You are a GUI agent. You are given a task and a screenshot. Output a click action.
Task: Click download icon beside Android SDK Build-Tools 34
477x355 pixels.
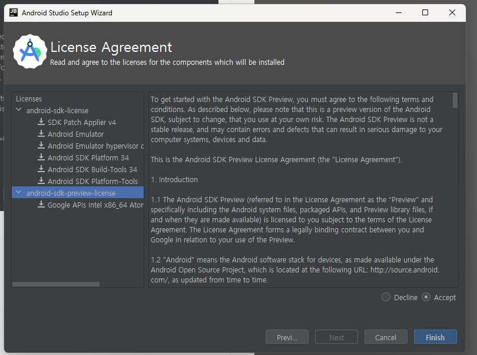point(41,169)
